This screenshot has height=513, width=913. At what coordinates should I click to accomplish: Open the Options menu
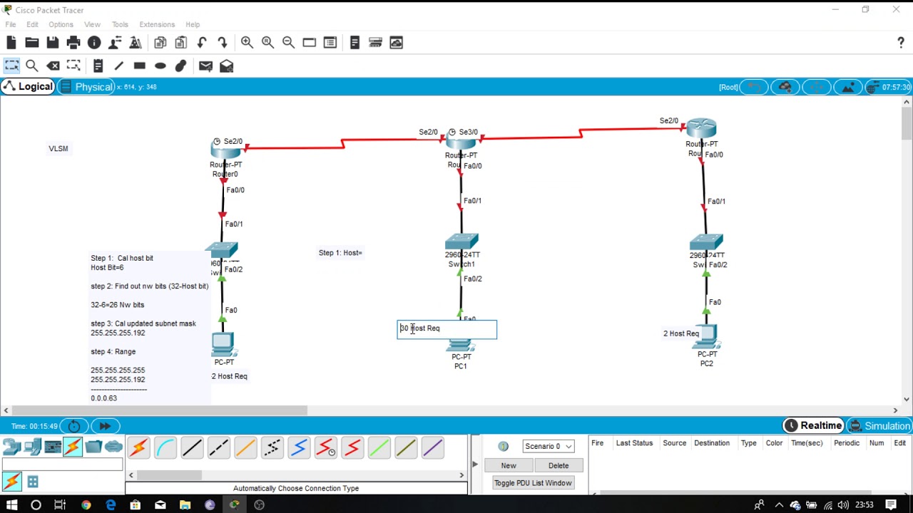click(x=61, y=24)
